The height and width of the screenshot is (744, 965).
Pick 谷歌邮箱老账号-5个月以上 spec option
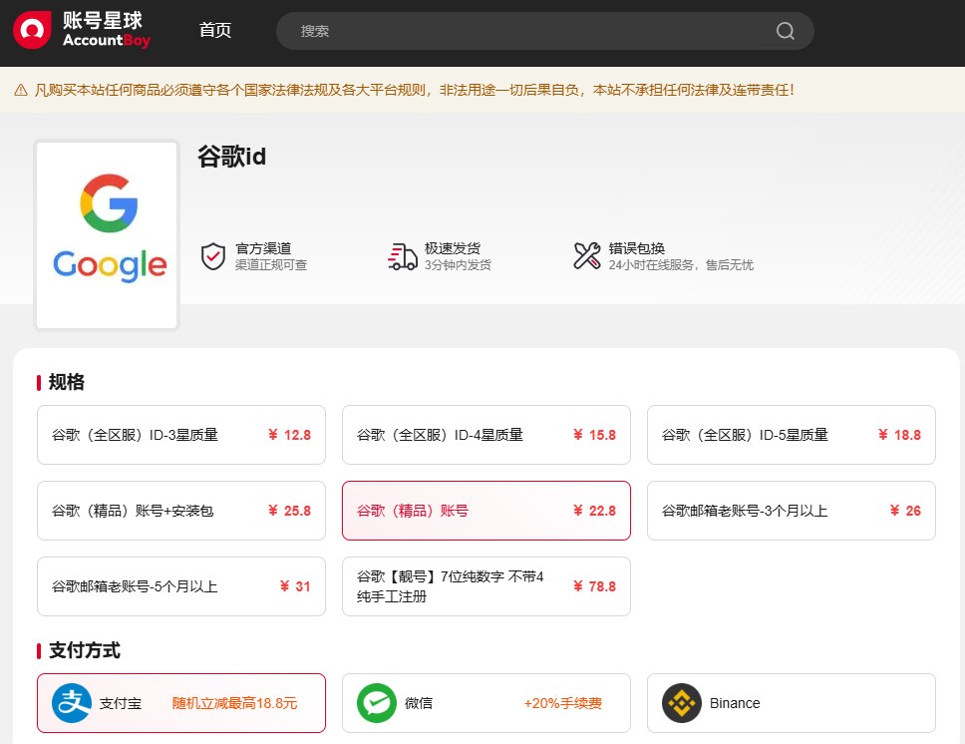pos(181,586)
